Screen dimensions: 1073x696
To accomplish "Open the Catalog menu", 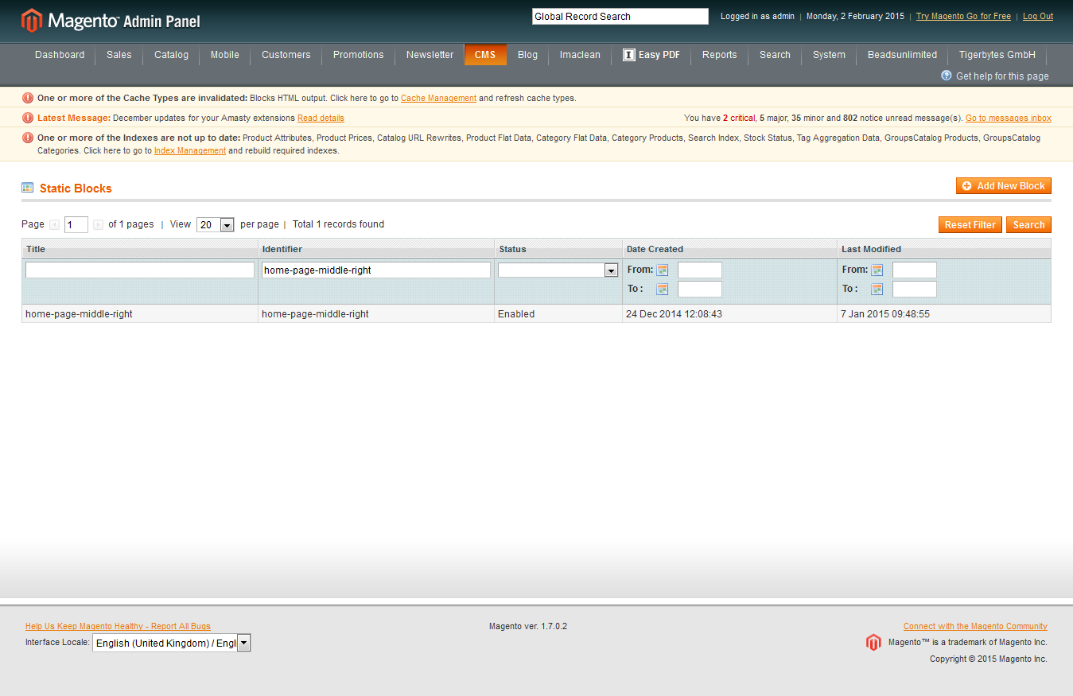I will pyautogui.click(x=172, y=55).
